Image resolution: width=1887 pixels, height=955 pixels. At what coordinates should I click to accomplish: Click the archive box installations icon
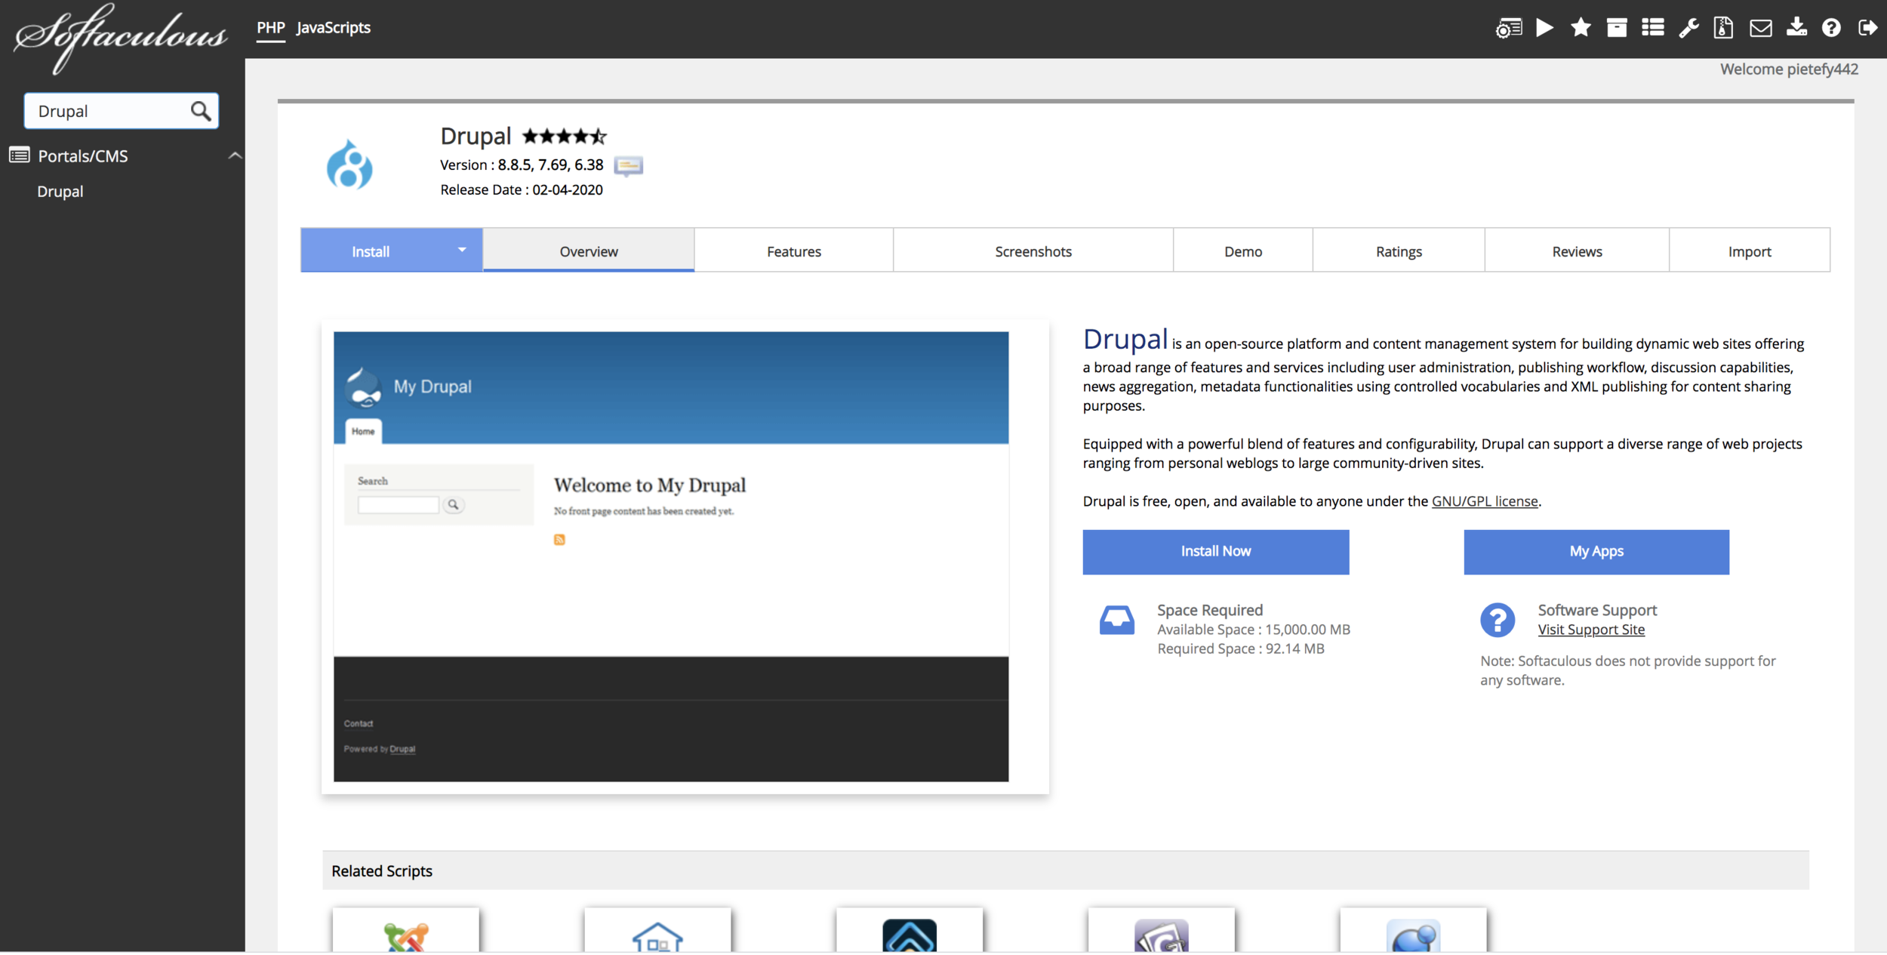pos(1616,29)
